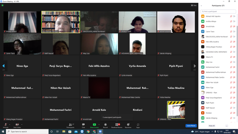Go to the previous gallery page arrow
Image resolution: width=238 pixels, height=134 pixels.
(3, 66)
